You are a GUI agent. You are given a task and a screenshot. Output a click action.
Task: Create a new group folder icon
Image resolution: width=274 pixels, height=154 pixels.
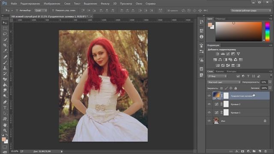click(254, 151)
